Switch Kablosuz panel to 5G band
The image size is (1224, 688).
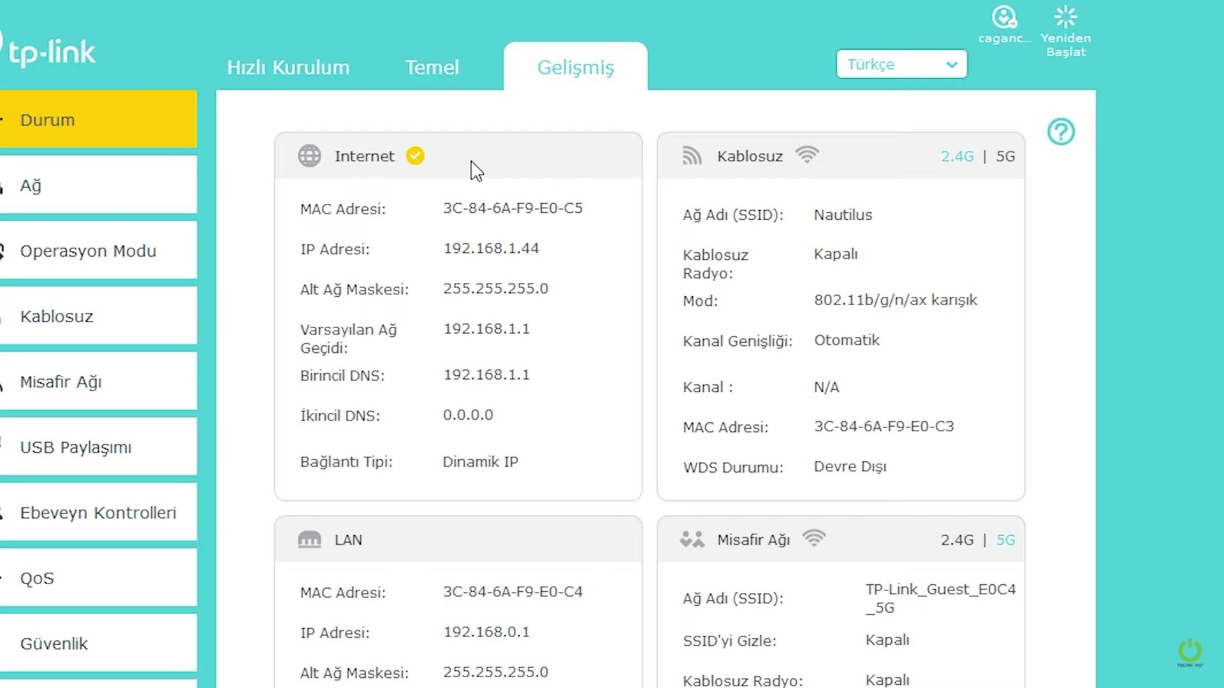pos(1005,157)
